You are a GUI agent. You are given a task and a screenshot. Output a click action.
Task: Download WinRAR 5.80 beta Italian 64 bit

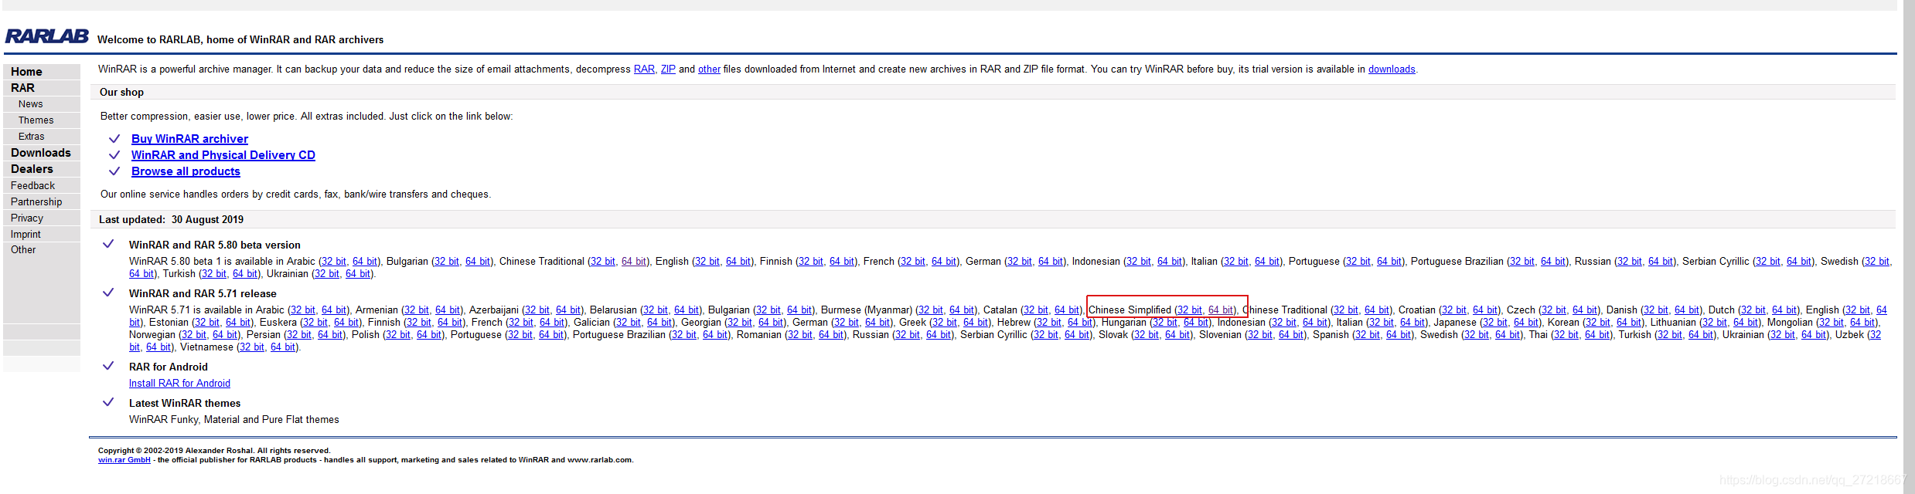(x=1267, y=262)
